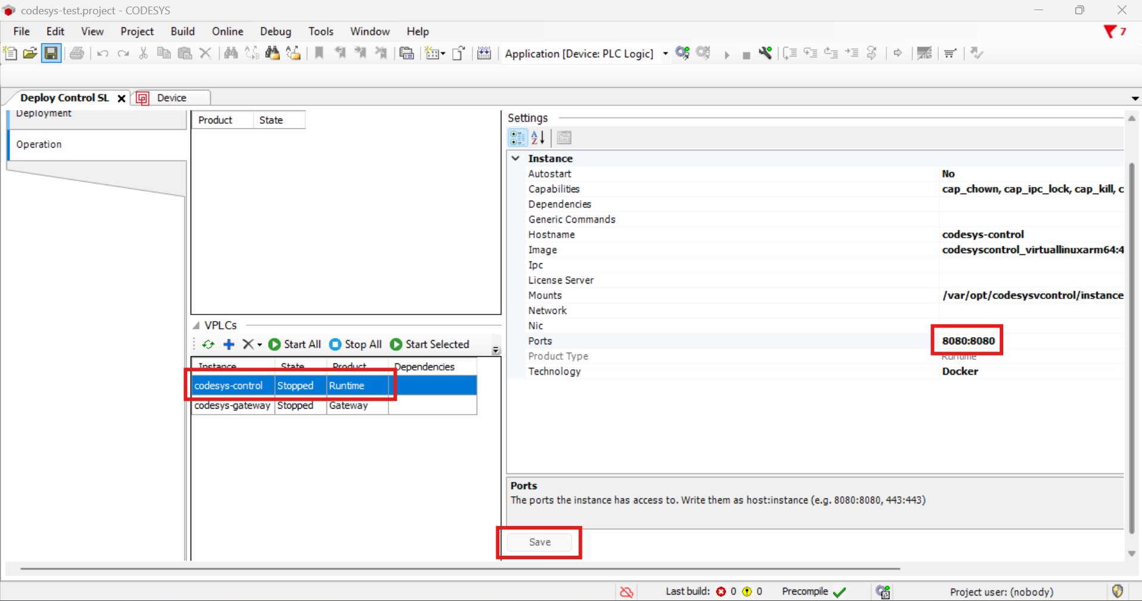This screenshot has height=601, width=1142.
Task: Click the wrench build icon in toolbar
Action: 766,54
